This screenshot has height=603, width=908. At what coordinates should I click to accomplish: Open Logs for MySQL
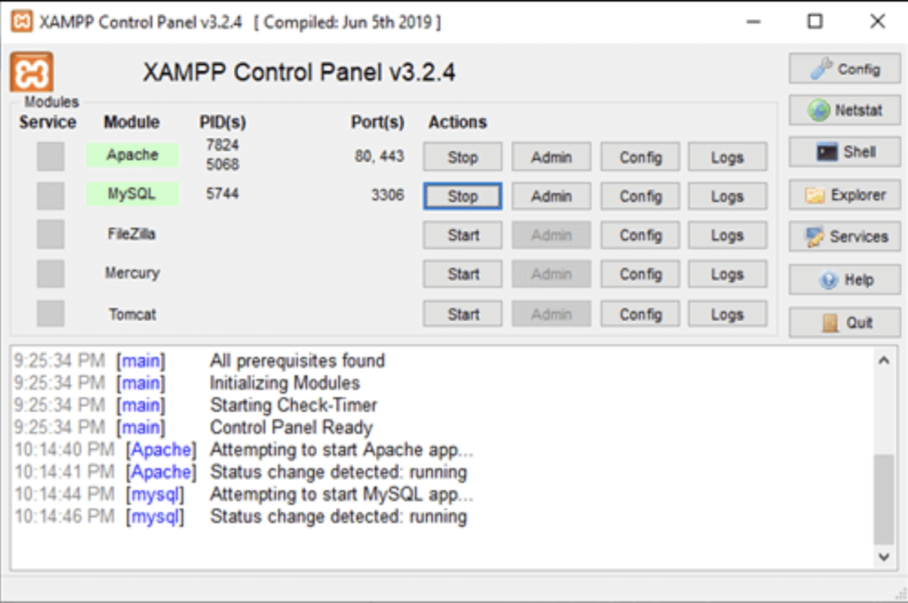(x=726, y=195)
